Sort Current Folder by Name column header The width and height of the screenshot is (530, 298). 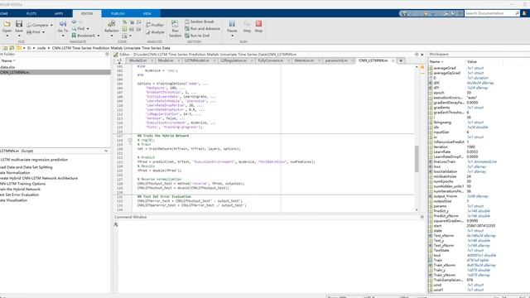click(8, 60)
